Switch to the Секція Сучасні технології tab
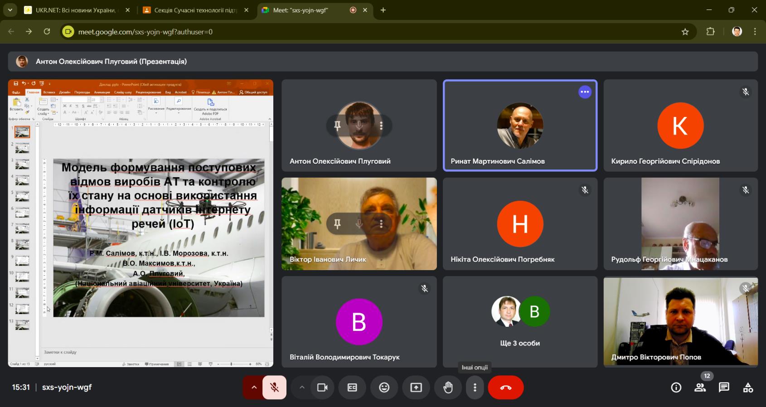 click(x=195, y=10)
